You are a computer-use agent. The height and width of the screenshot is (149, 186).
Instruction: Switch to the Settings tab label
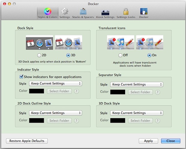click(64, 17)
